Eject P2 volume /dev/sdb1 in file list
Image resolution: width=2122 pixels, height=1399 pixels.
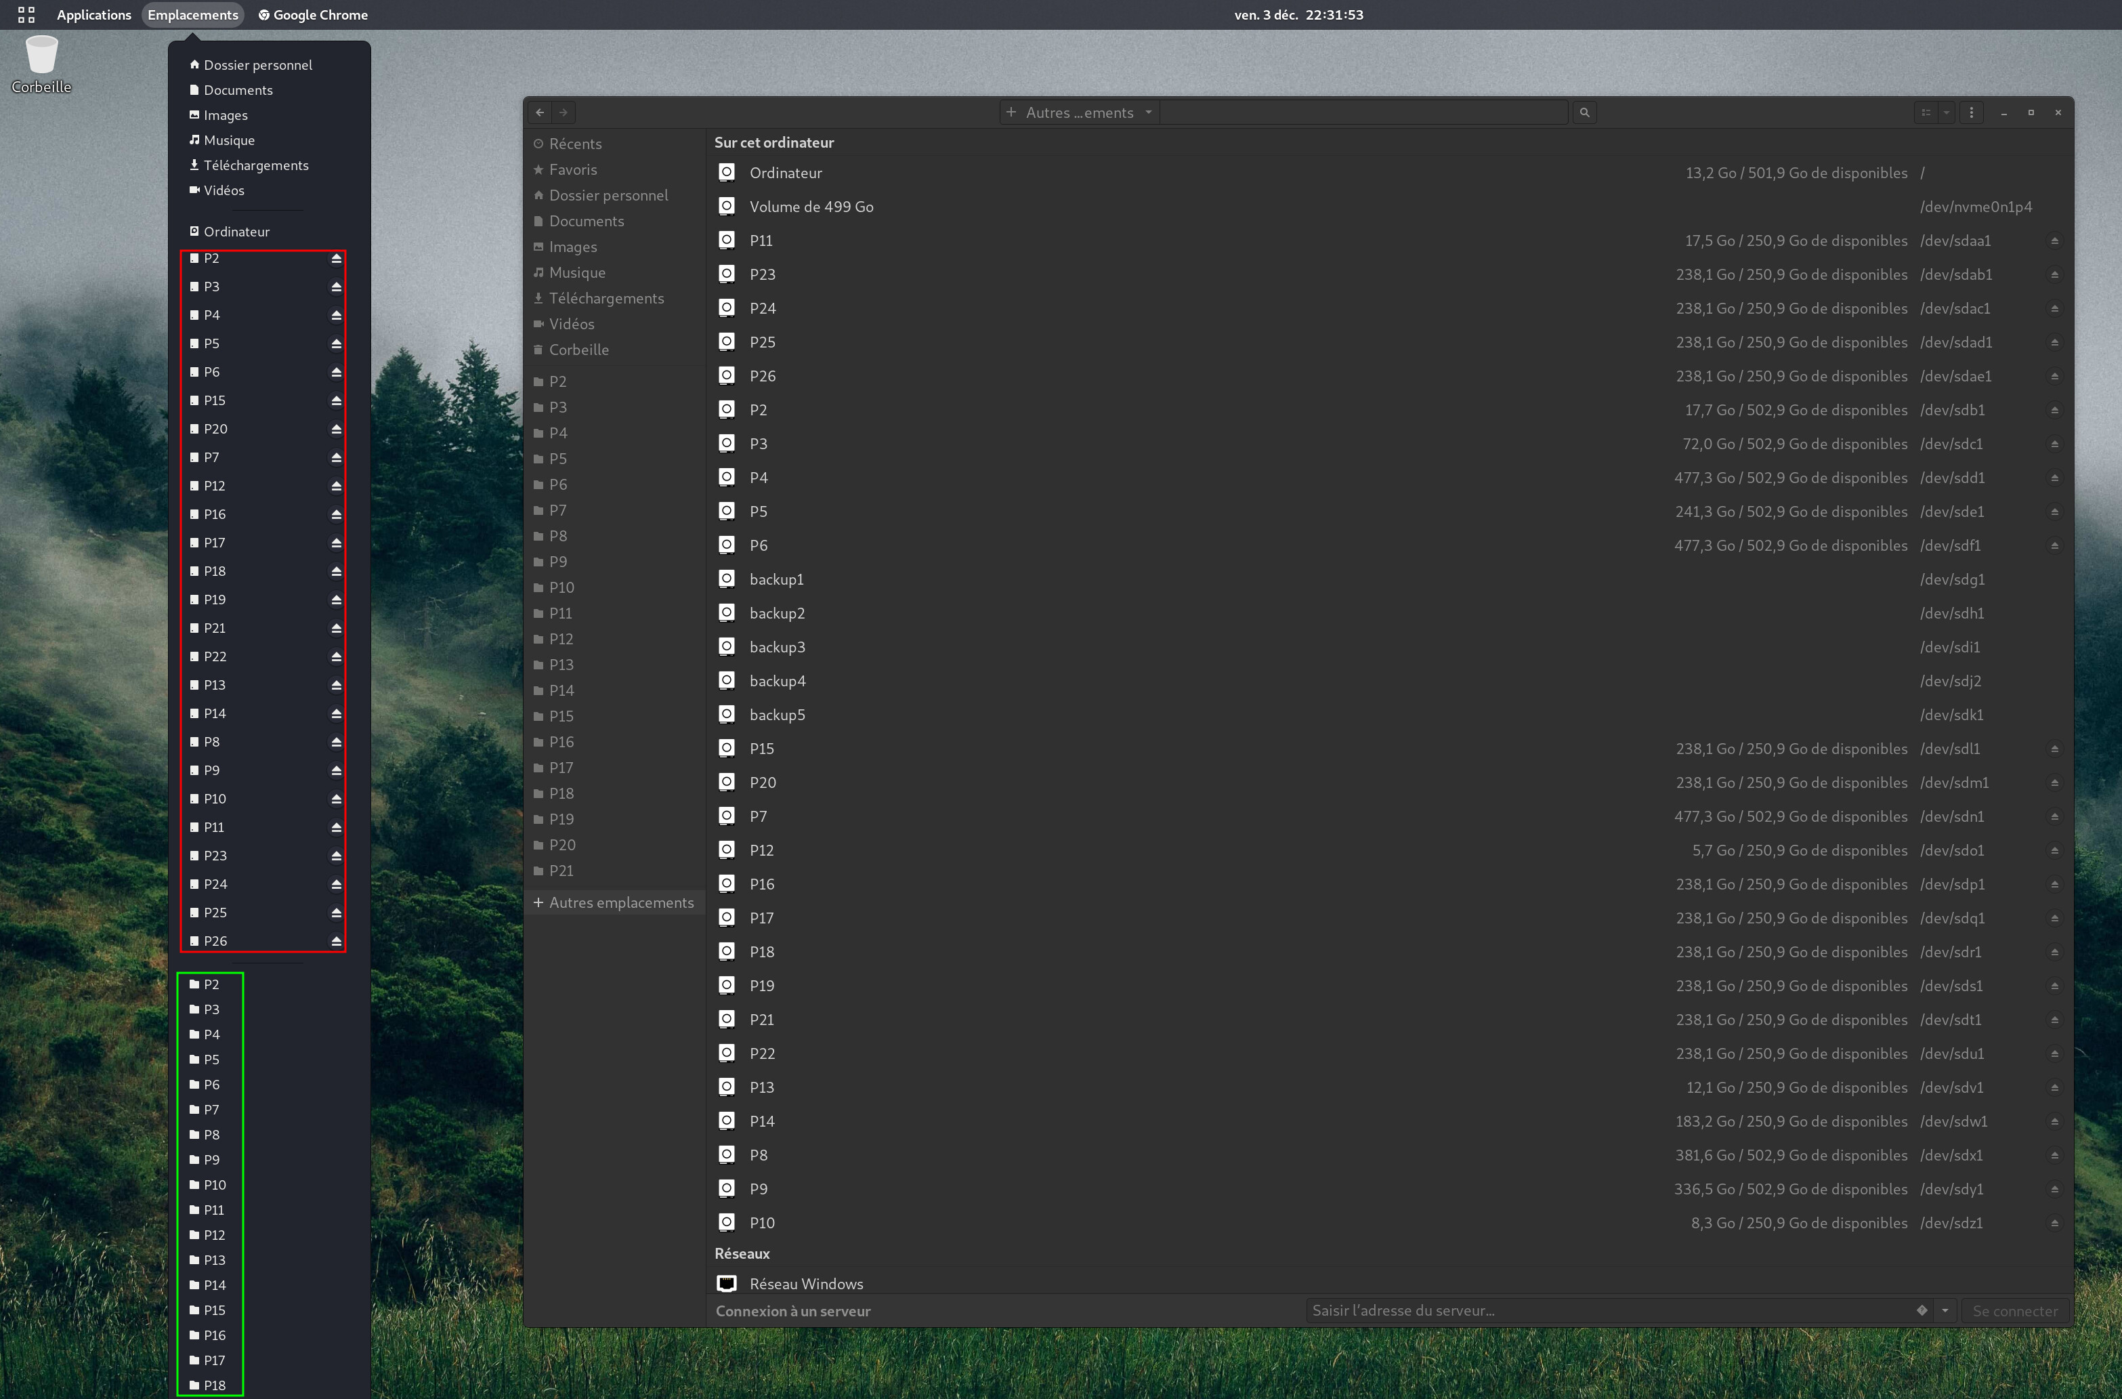(x=2054, y=411)
